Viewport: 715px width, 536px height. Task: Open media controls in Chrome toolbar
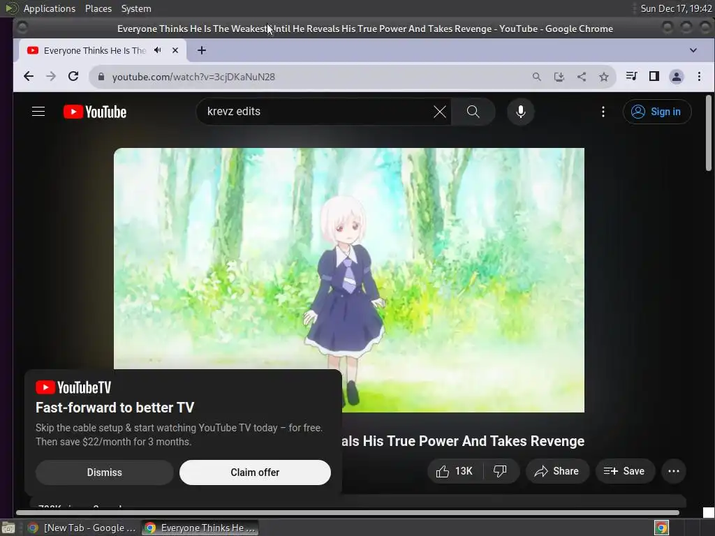tap(631, 76)
